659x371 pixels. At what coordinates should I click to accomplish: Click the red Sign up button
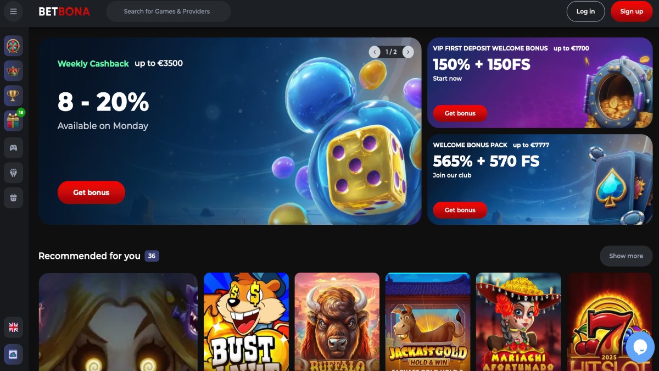(x=632, y=12)
